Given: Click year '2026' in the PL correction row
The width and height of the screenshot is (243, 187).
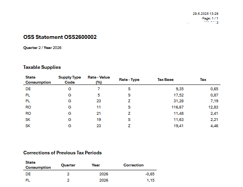Looking at the screenshot, I should 104,180.
